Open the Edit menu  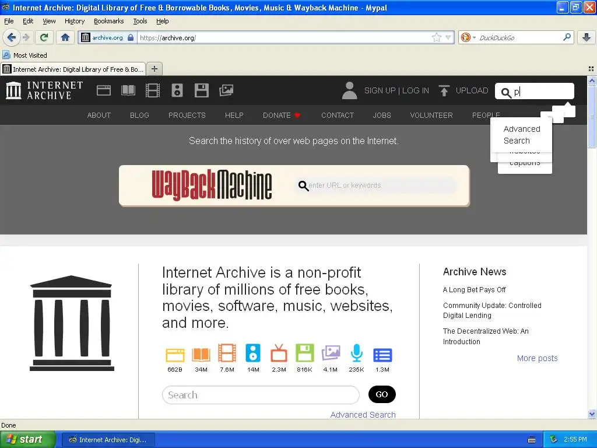pos(28,21)
